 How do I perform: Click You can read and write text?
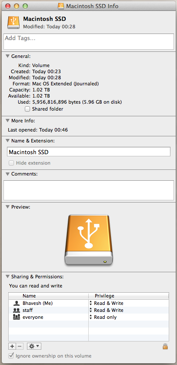click(36, 286)
